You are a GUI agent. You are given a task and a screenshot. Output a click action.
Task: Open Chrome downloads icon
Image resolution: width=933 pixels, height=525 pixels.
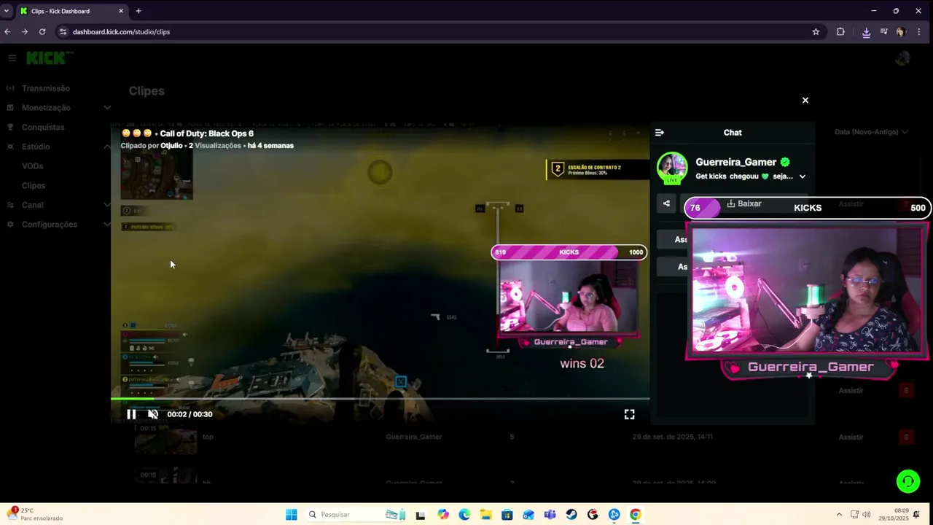pos(866,32)
